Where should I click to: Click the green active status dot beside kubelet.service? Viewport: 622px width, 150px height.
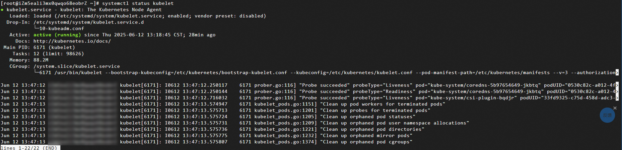click(2, 10)
